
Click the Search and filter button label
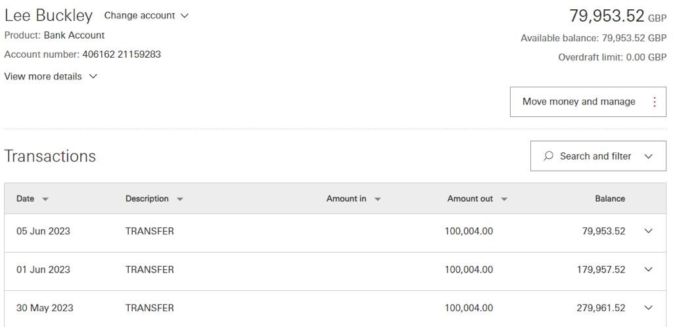pyautogui.click(x=595, y=156)
